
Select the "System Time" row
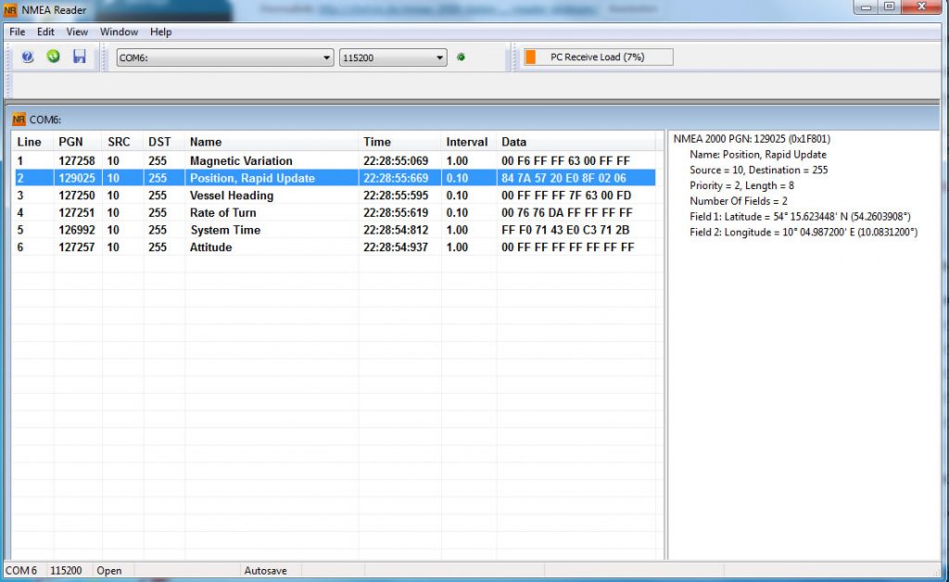[334, 230]
